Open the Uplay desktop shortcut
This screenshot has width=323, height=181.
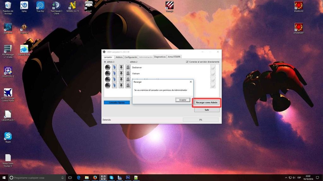[24, 7]
